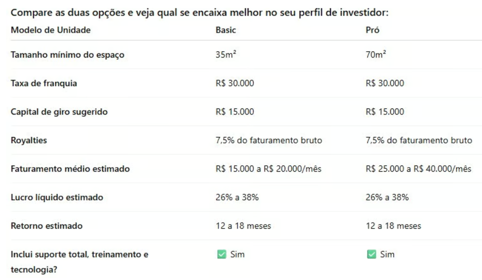The height and width of the screenshot is (280, 482).
Task: Click the green checkmark under Pró column
Action: coord(371,254)
